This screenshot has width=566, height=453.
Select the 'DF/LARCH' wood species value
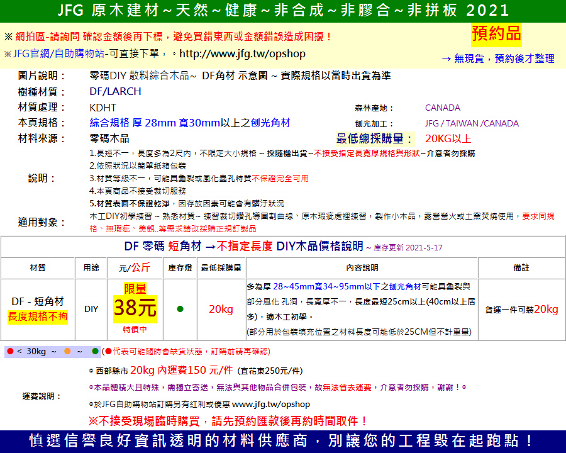115,91
